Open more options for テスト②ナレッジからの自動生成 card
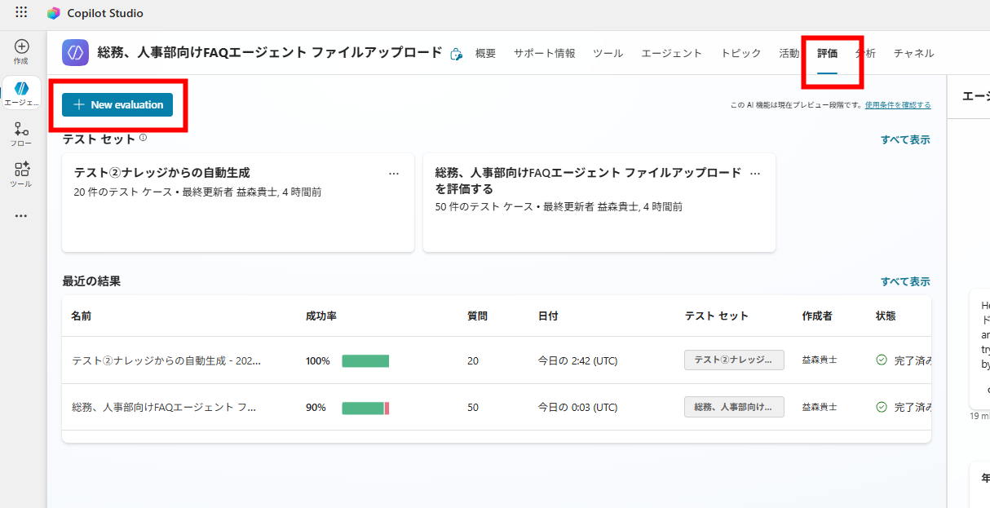This screenshot has height=508, width=990. tap(394, 174)
